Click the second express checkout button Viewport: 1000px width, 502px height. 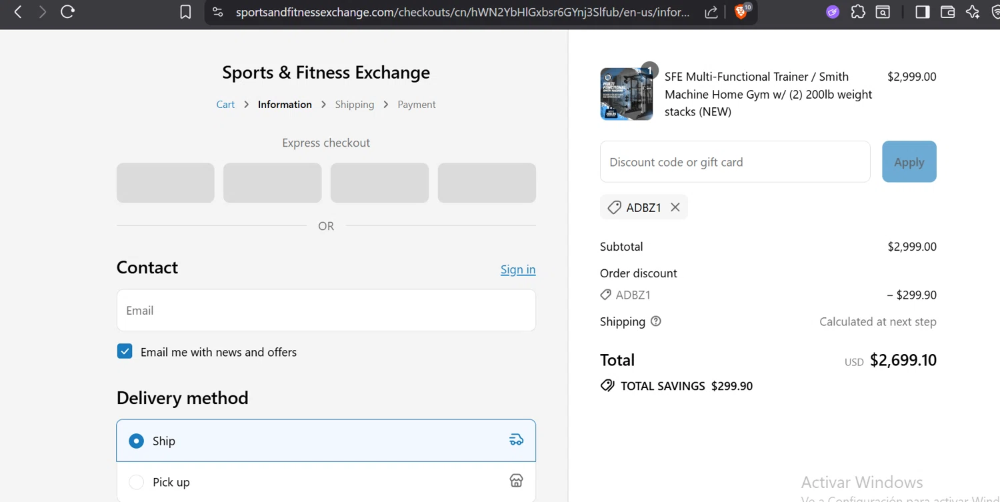(x=273, y=183)
